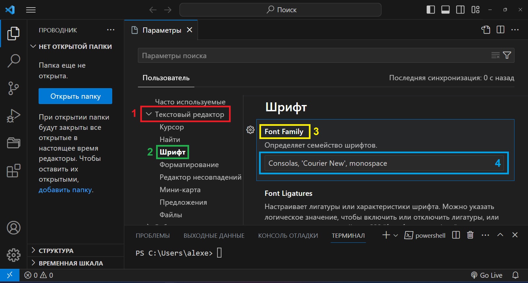Image resolution: width=528 pixels, height=283 pixels.
Task: Show errors and warnings in status bar
Action: 39,275
